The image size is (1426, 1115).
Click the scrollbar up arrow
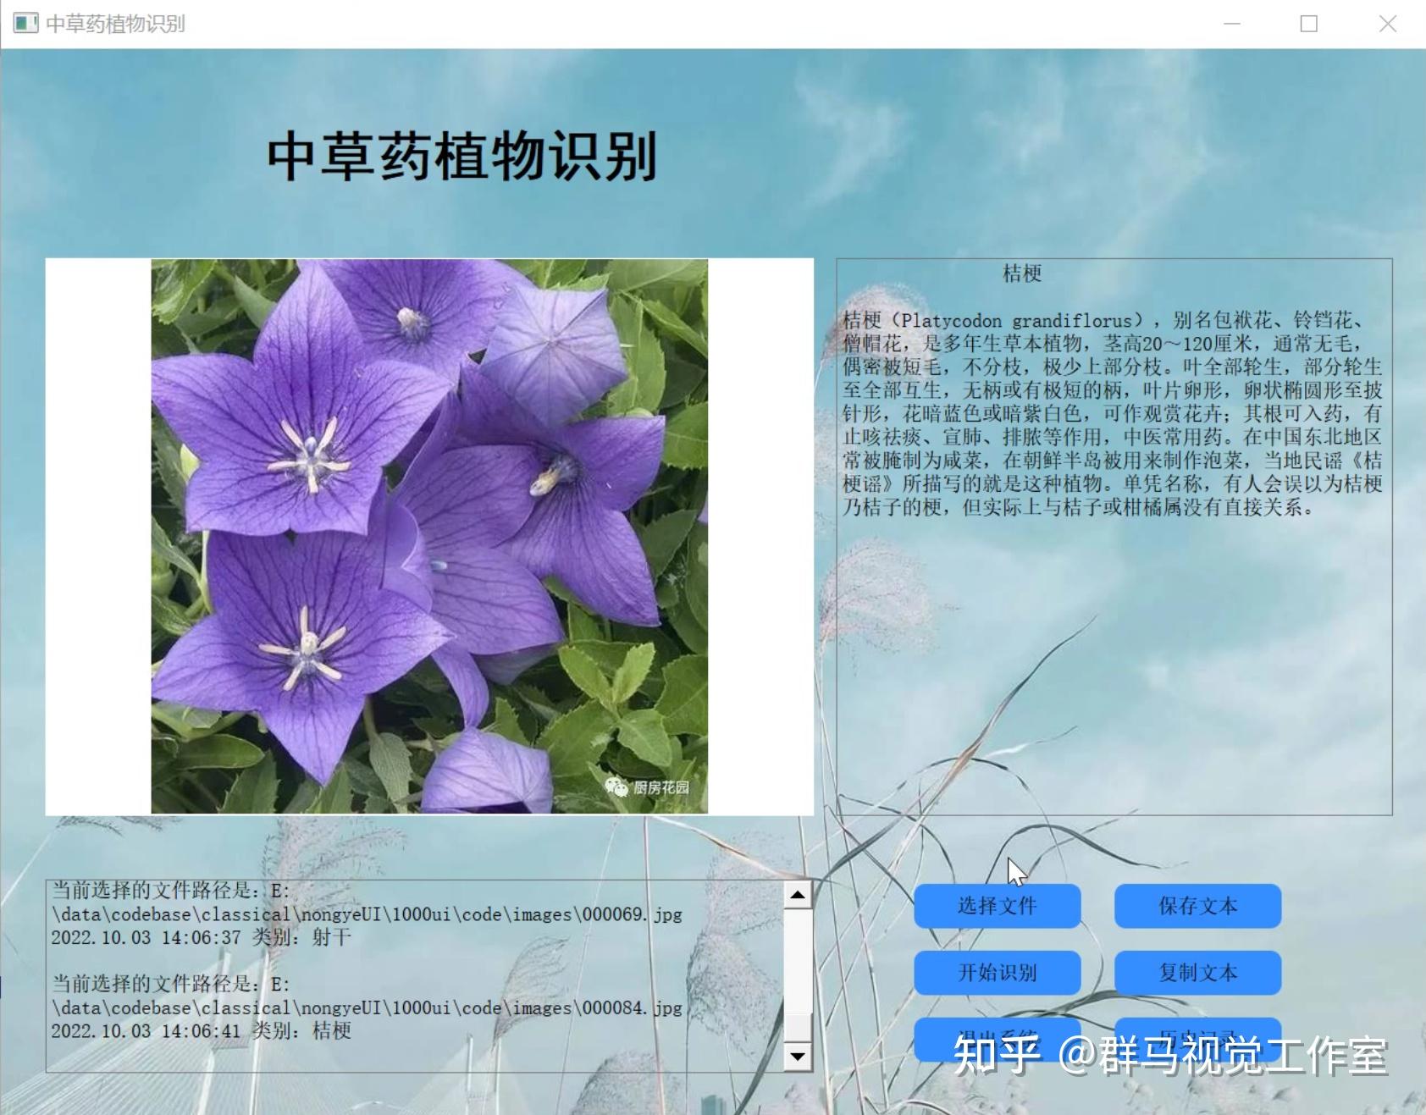point(796,893)
